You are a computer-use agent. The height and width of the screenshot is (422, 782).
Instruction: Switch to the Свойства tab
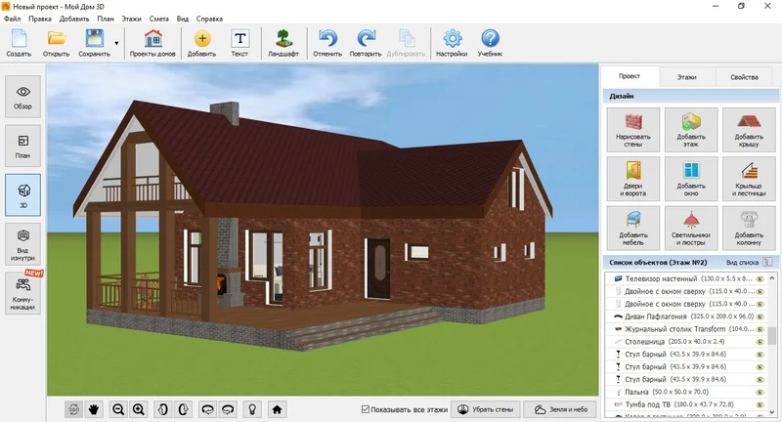coord(745,77)
